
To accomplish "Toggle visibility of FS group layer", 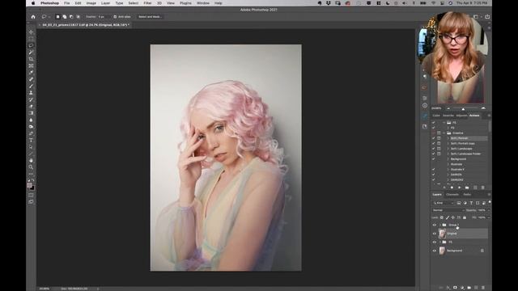I will 435,242.
